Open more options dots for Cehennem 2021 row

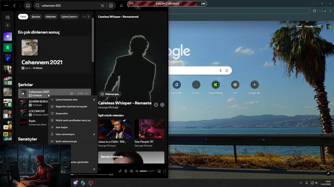click(87, 94)
